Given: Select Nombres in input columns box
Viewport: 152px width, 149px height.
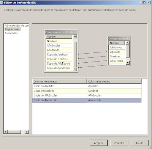Looking at the screenshot, I should 59,41.
